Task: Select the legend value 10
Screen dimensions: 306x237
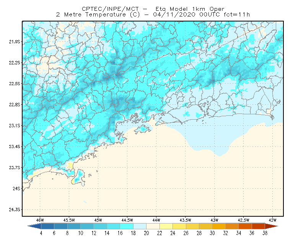Action: [81, 233]
